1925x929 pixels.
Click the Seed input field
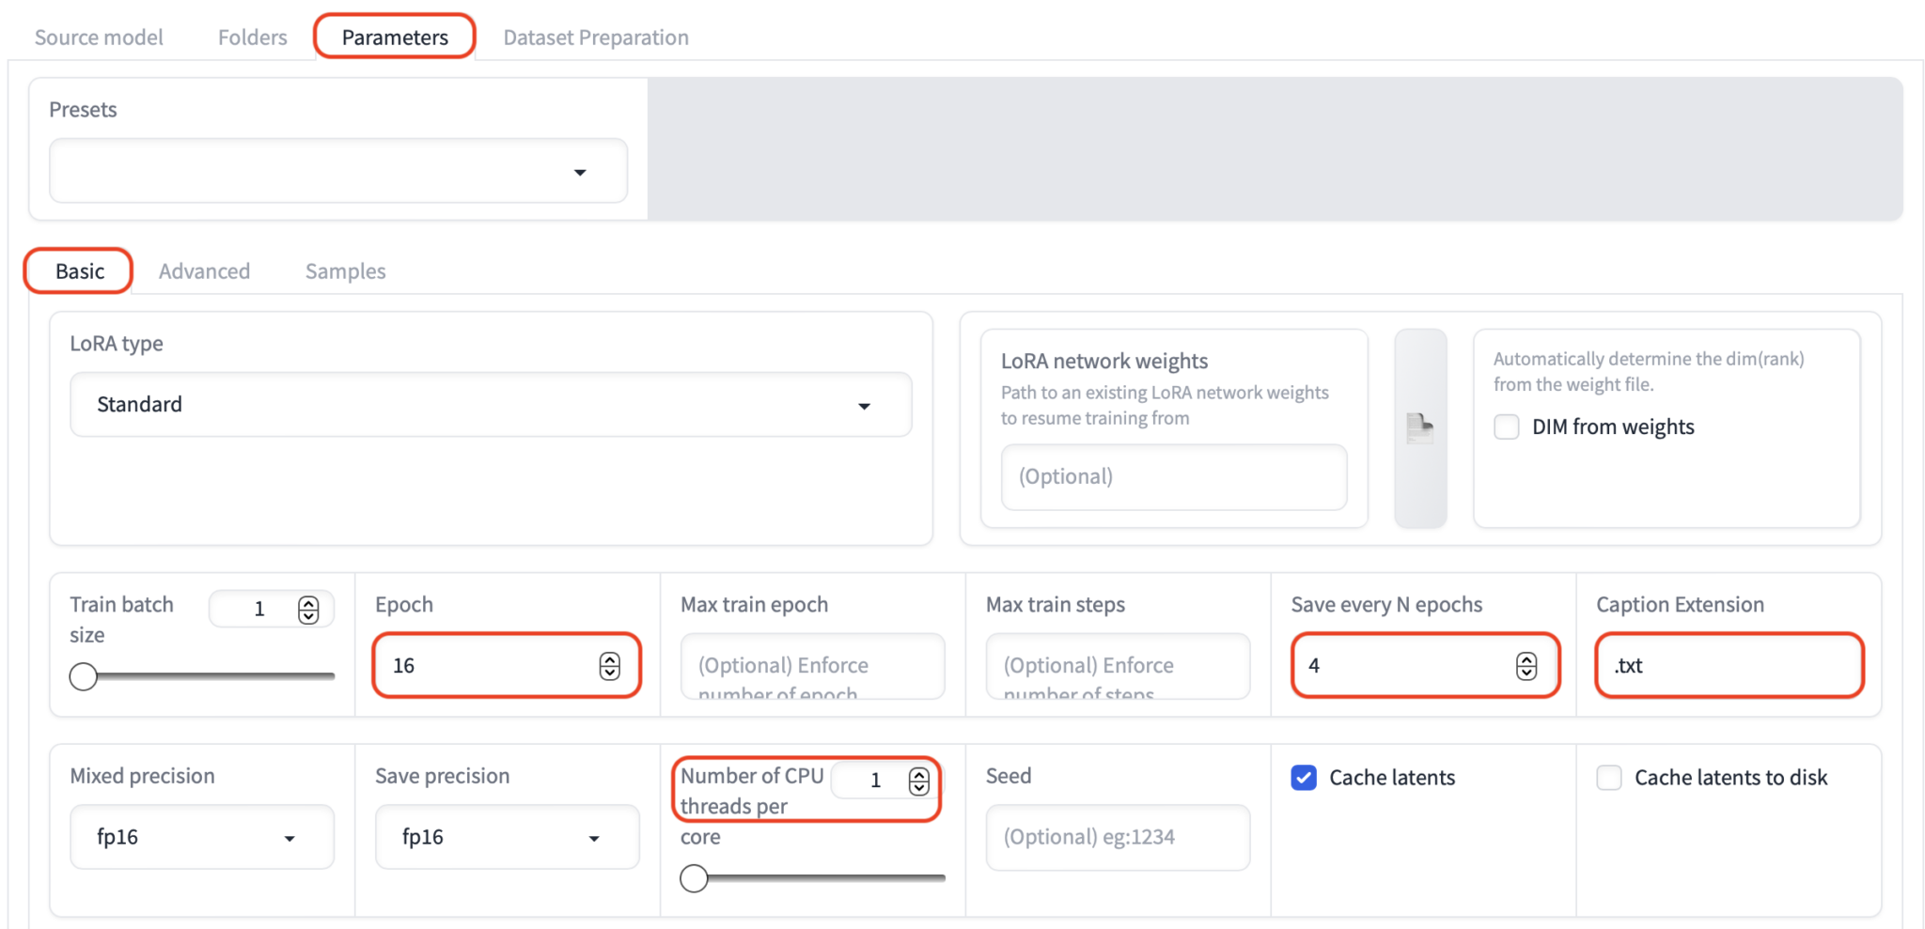pos(1117,837)
